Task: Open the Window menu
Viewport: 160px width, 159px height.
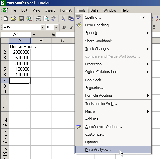Action: (110, 10)
